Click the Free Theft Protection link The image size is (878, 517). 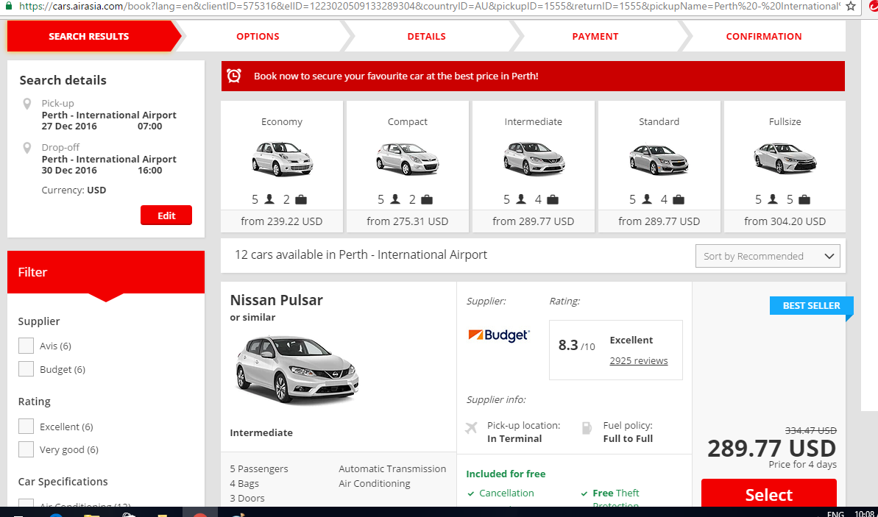(616, 498)
